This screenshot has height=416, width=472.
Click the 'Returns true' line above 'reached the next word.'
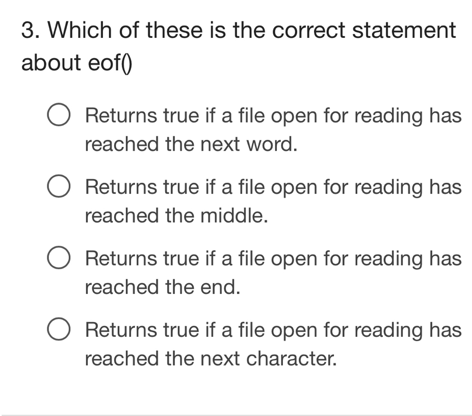click(273, 116)
